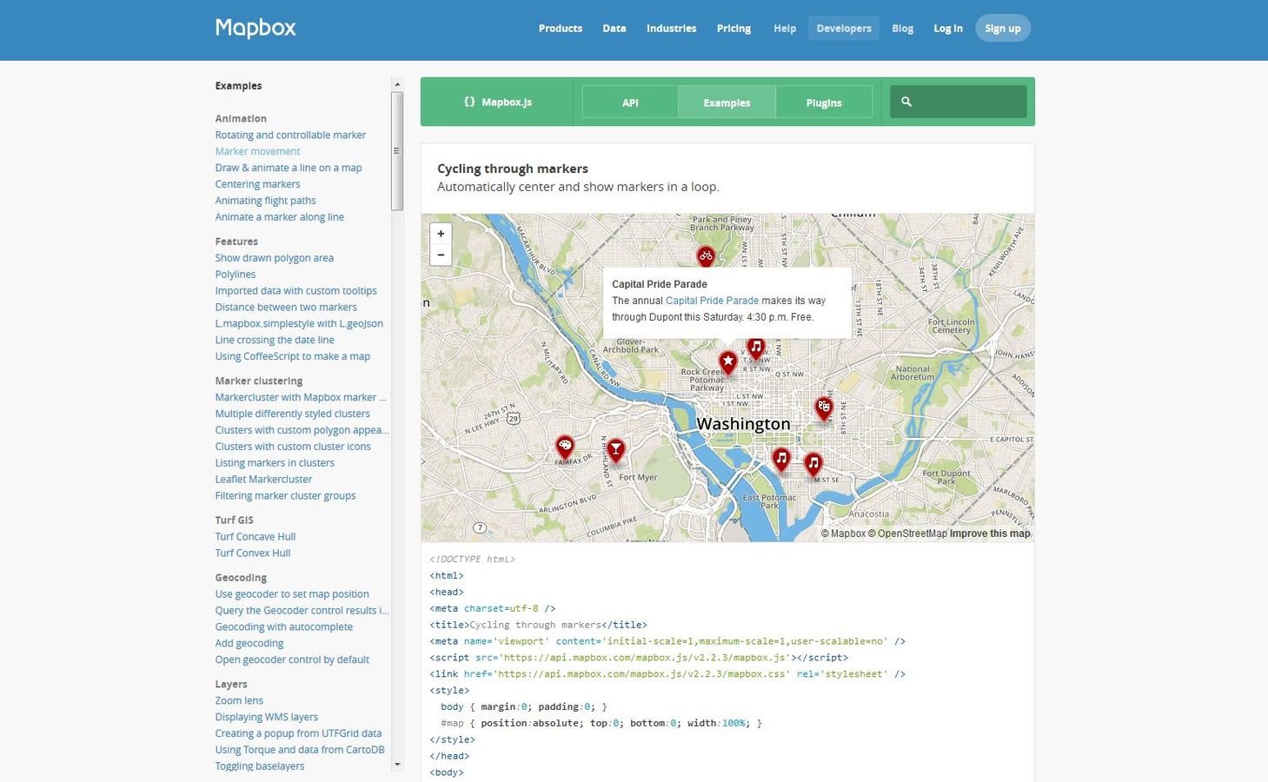
Task: Click the magnifier search icon
Action: tap(906, 102)
